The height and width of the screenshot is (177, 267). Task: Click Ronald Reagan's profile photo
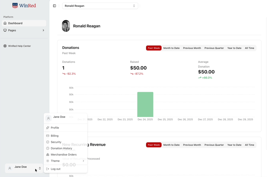coord(66,26)
